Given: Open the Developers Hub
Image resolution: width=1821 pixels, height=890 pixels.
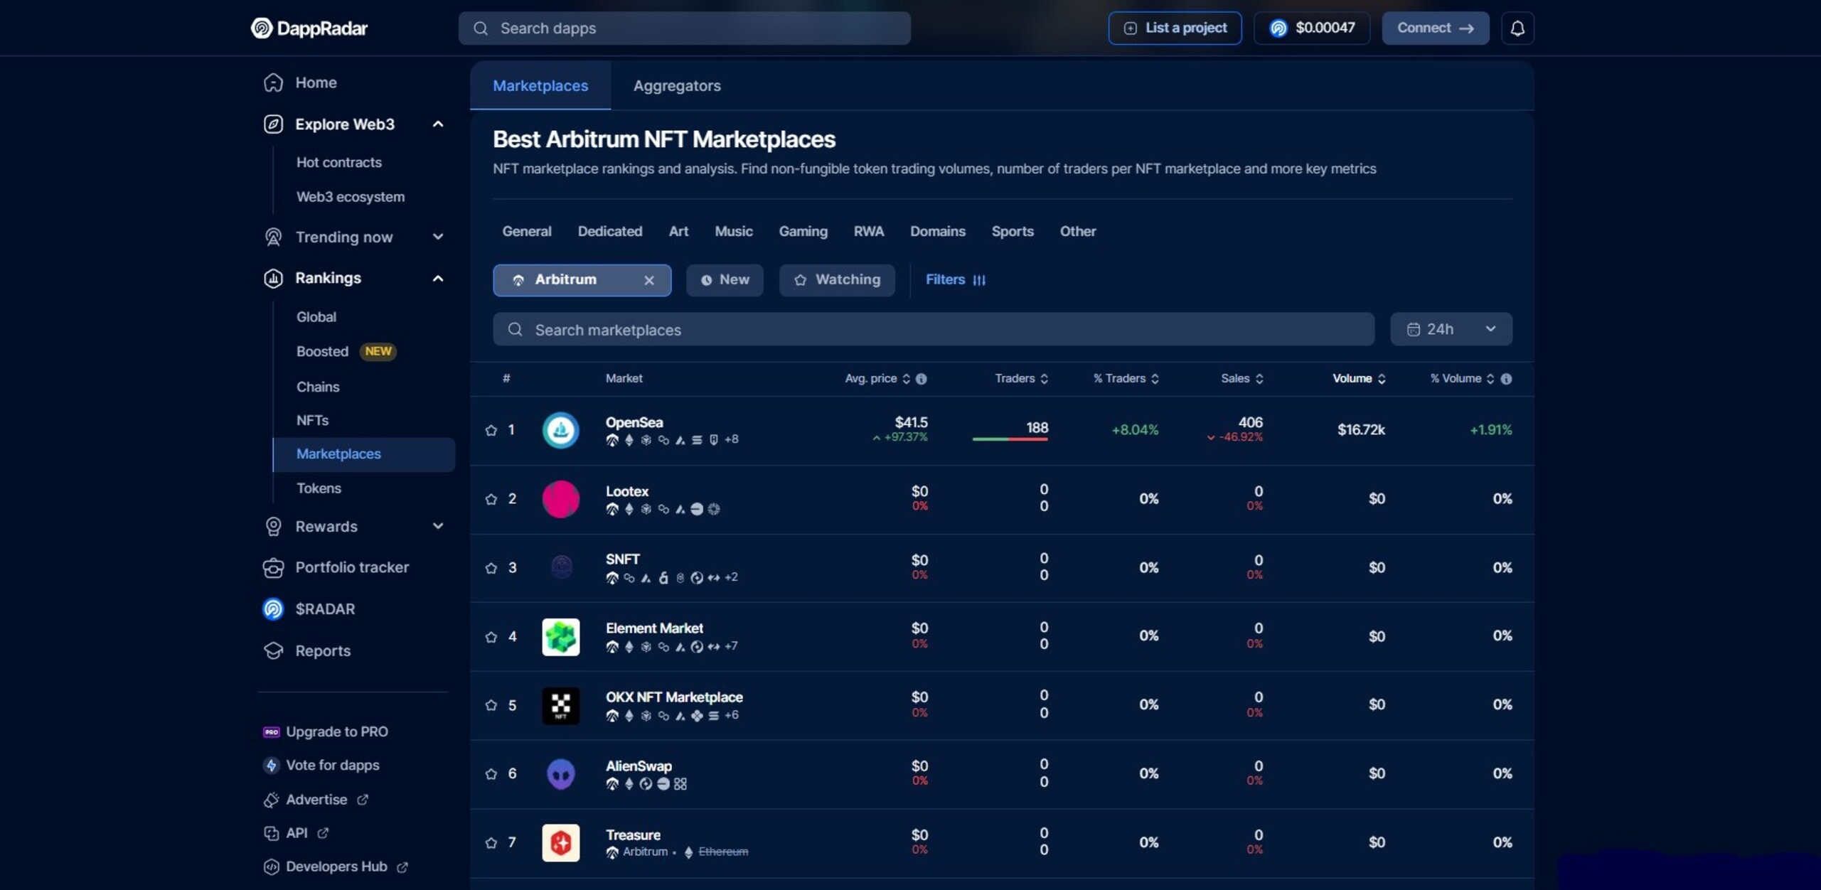Looking at the screenshot, I should (335, 867).
